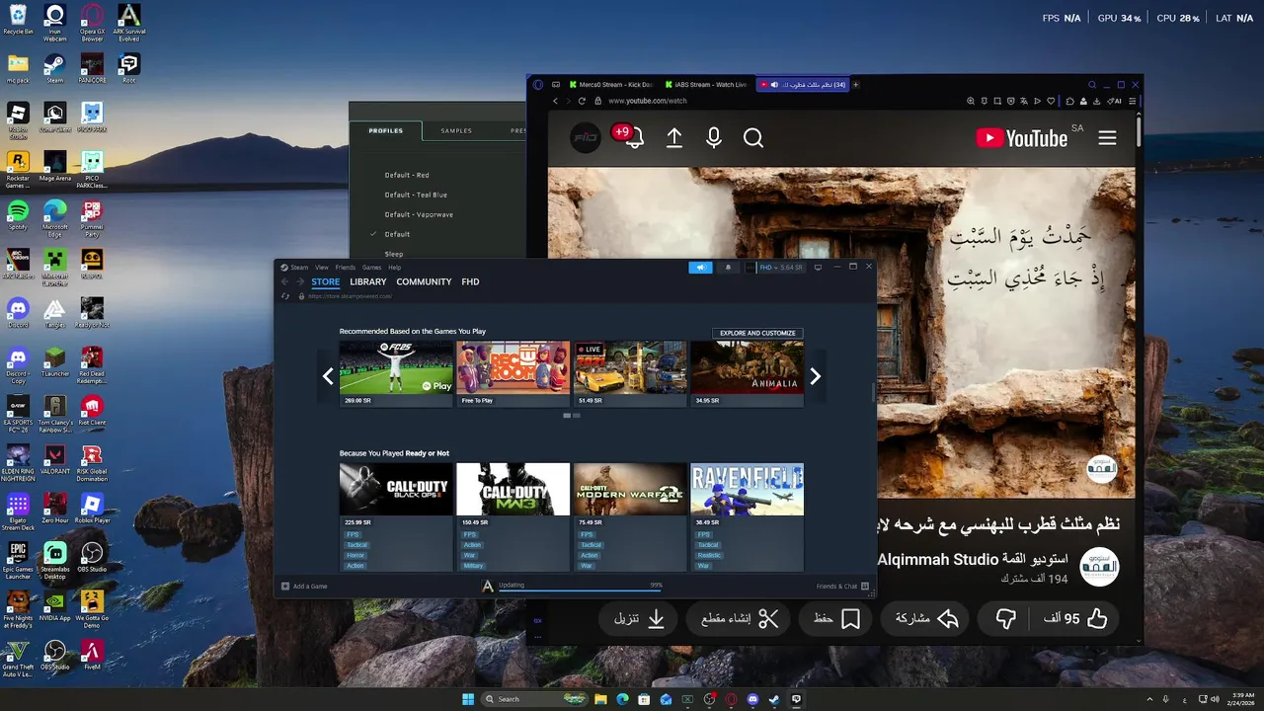Click the save (حفظ) button on YouTube

click(x=836, y=619)
